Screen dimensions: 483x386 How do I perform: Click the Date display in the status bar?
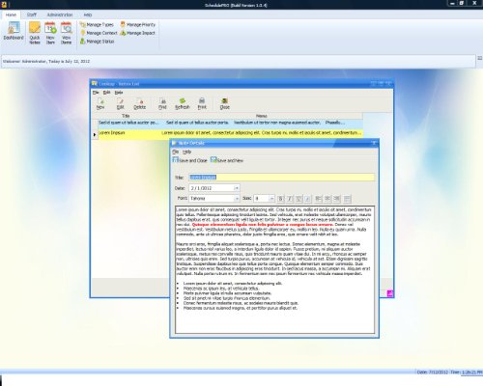(433, 372)
